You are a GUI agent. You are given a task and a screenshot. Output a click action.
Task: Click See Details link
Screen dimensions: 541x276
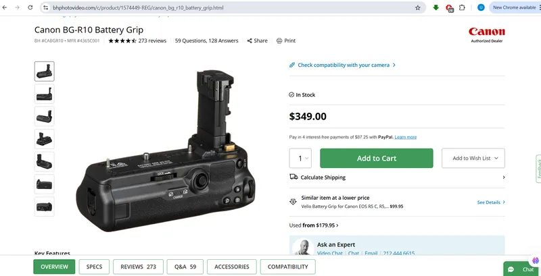point(488,202)
